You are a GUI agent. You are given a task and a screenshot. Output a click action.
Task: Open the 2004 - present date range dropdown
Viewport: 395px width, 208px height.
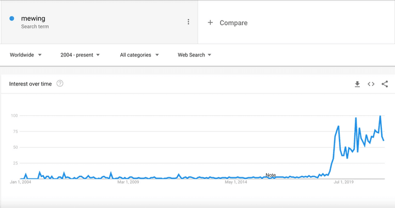pyautogui.click(x=80, y=55)
